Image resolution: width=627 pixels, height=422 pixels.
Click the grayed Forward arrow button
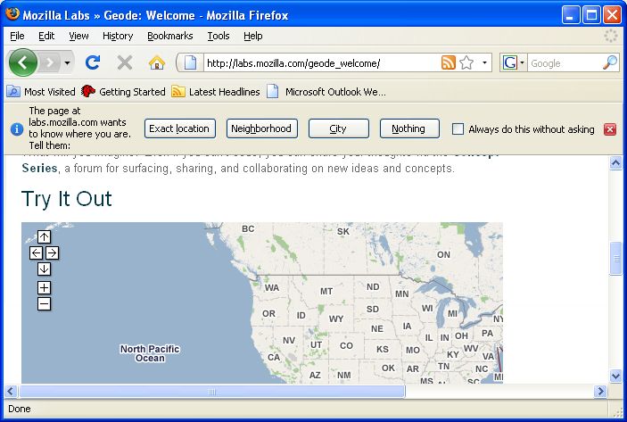50,62
